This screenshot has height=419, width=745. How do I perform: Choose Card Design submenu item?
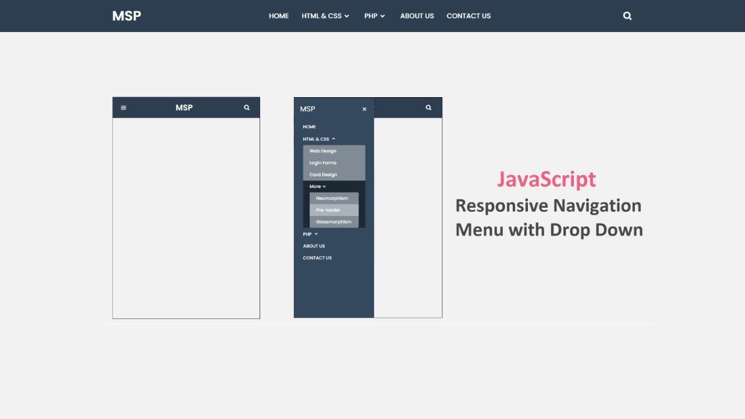coord(334,175)
